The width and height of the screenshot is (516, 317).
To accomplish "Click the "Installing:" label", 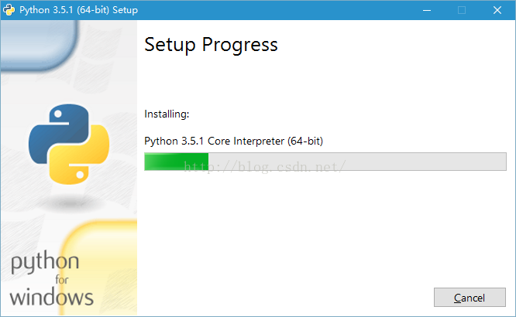I will (167, 114).
